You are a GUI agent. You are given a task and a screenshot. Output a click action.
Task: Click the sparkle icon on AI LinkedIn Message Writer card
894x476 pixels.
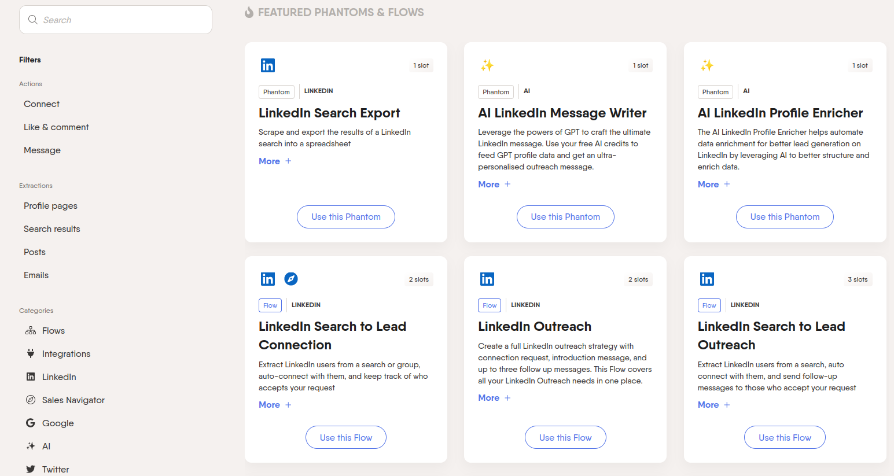(487, 65)
